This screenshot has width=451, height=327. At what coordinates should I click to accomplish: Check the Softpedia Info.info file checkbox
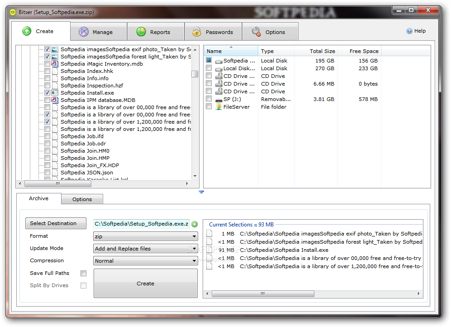[x=47, y=78]
